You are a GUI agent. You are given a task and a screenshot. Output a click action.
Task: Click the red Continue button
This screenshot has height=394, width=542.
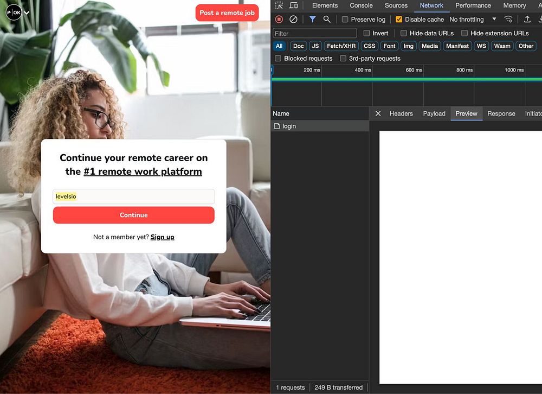(134, 215)
